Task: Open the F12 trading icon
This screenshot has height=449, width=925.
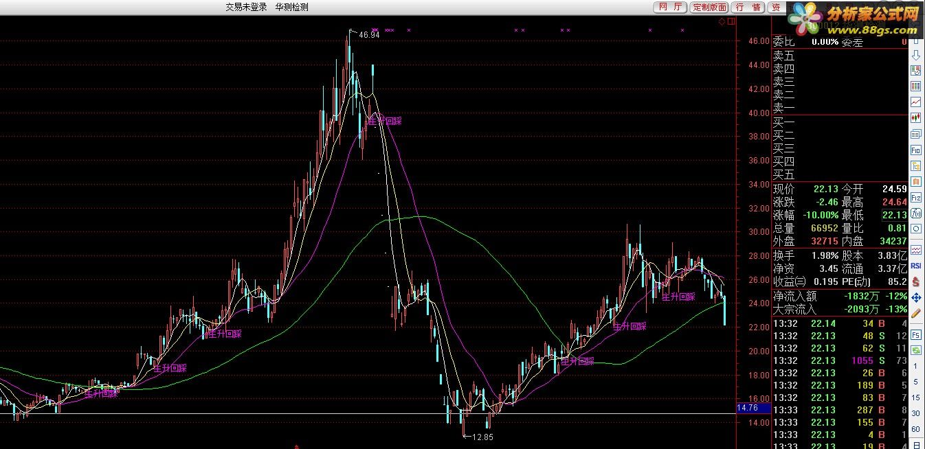Action: [x=916, y=197]
